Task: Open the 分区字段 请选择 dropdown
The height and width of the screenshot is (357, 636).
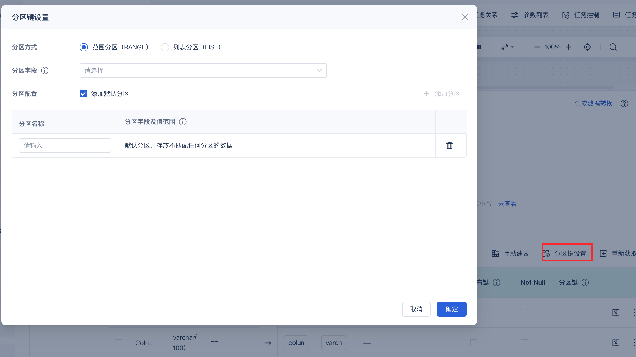Action: 203,71
